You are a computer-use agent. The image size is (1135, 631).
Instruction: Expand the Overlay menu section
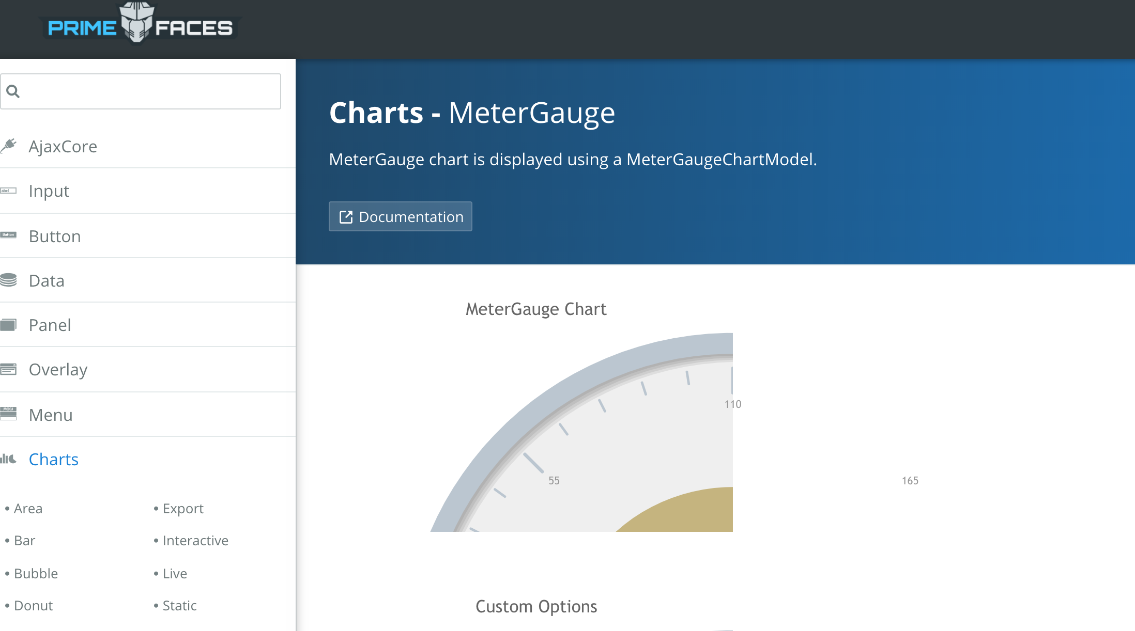pos(58,370)
